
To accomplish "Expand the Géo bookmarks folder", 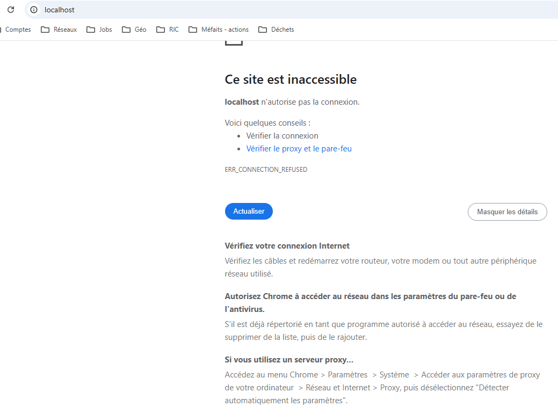I will 134,30.
